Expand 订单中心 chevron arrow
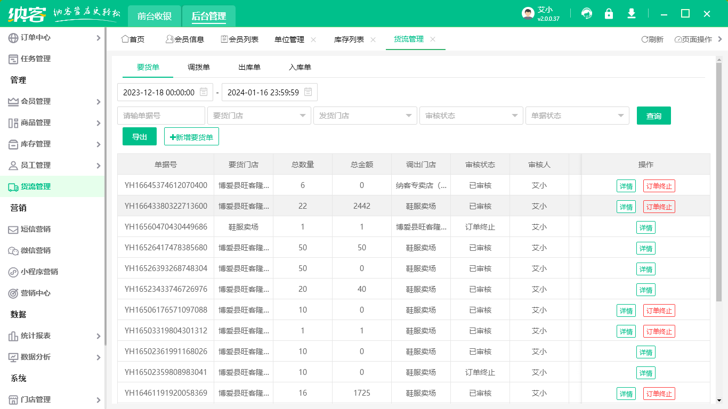728x409 pixels. 98,38
